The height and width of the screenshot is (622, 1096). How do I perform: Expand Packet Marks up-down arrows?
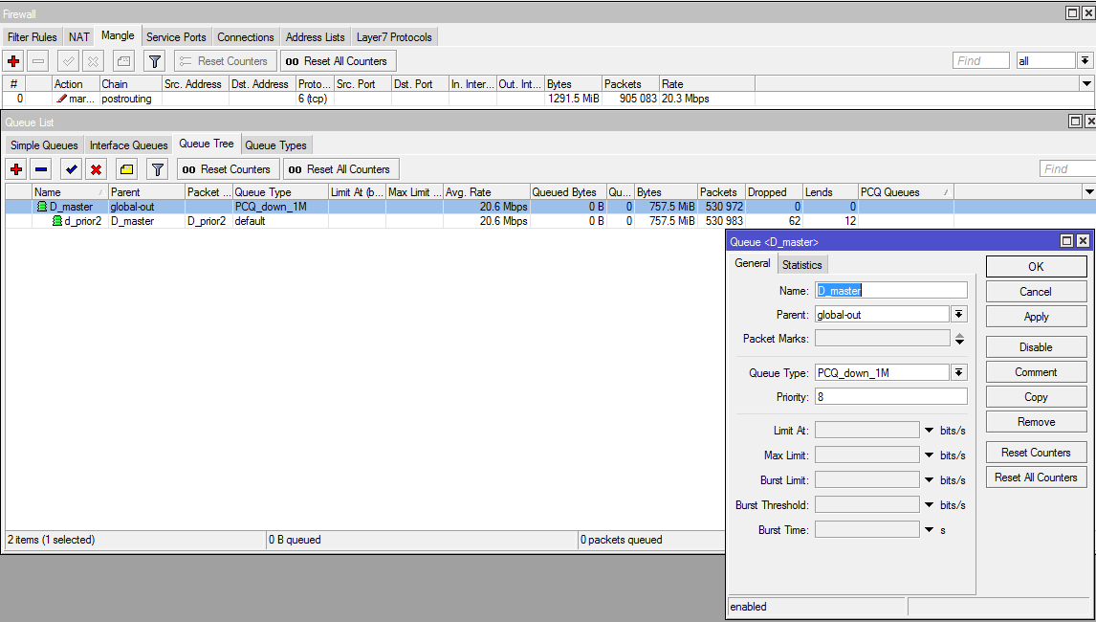pos(959,339)
